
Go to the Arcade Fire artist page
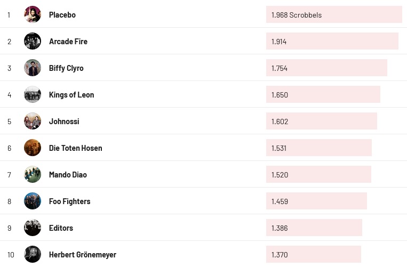68,42
